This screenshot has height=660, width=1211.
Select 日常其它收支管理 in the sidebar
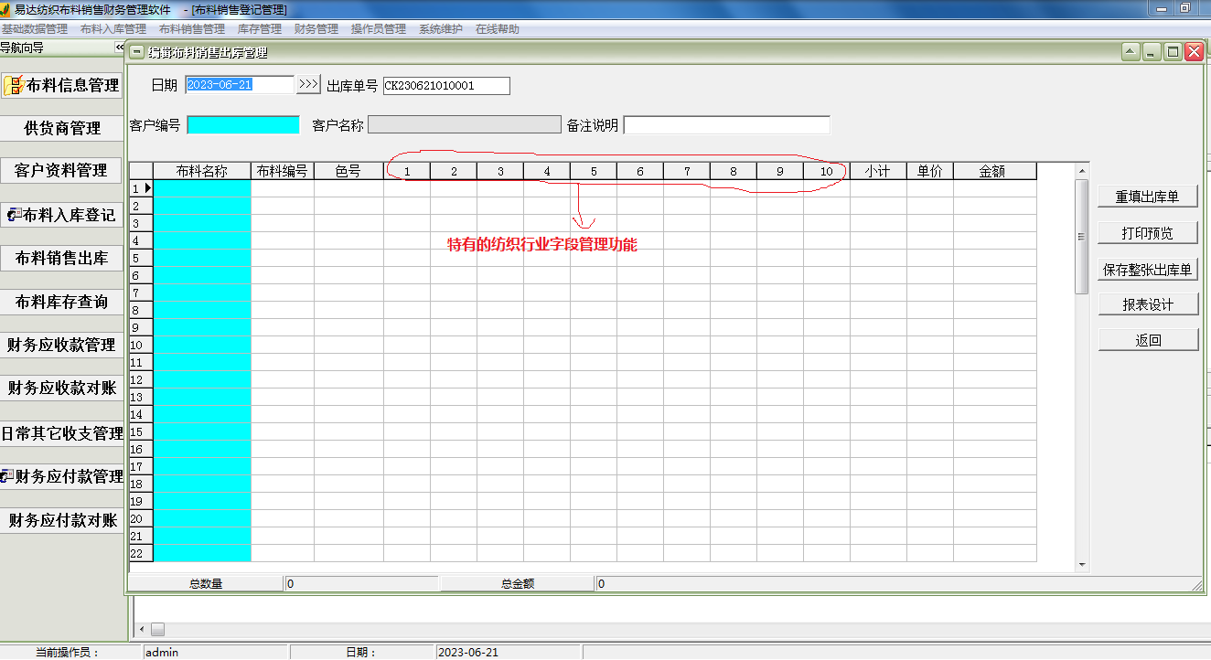coord(61,431)
